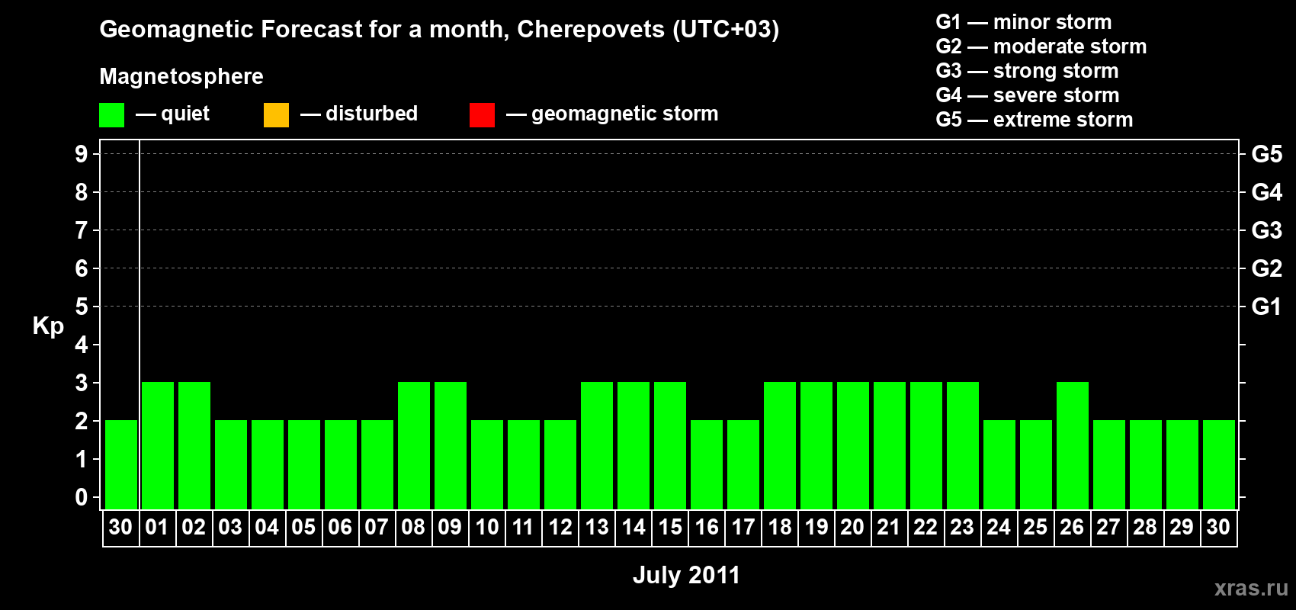Click the G3 — strong storm legend line

(1028, 71)
